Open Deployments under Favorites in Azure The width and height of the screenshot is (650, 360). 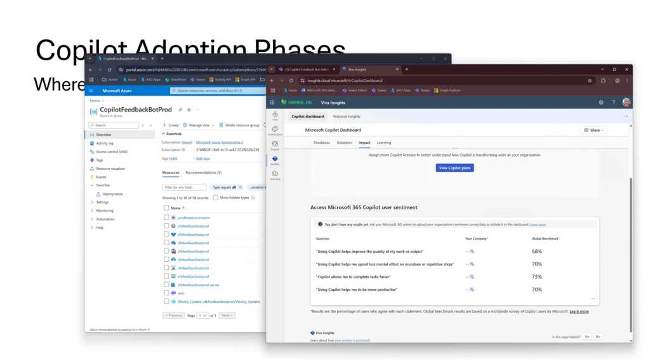click(112, 194)
